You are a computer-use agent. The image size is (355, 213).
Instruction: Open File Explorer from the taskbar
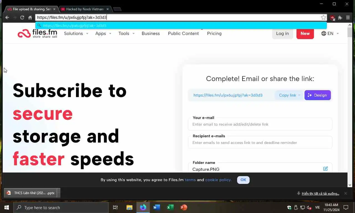click(129, 207)
